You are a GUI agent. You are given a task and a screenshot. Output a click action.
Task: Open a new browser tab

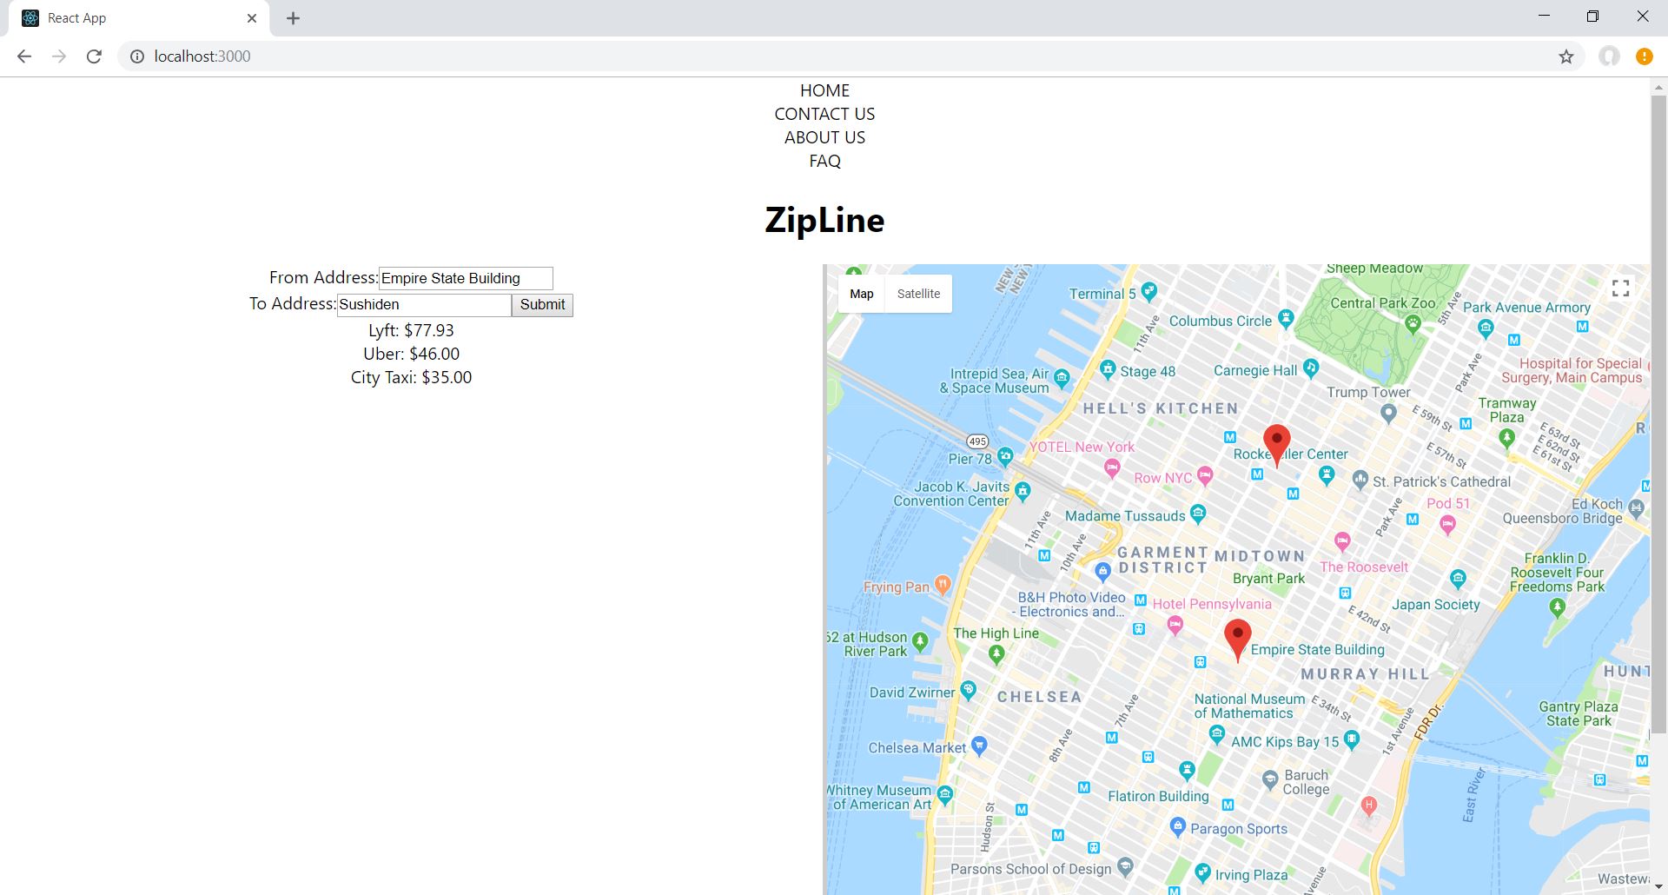tap(294, 18)
